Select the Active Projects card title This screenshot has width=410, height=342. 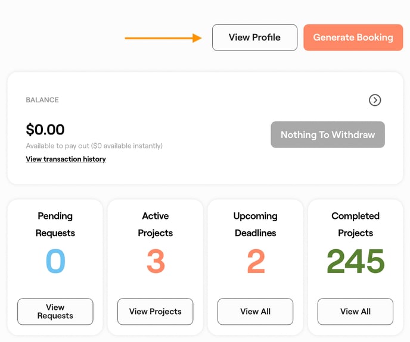point(156,224)
